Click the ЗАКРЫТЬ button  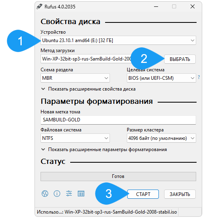point(180,194)
